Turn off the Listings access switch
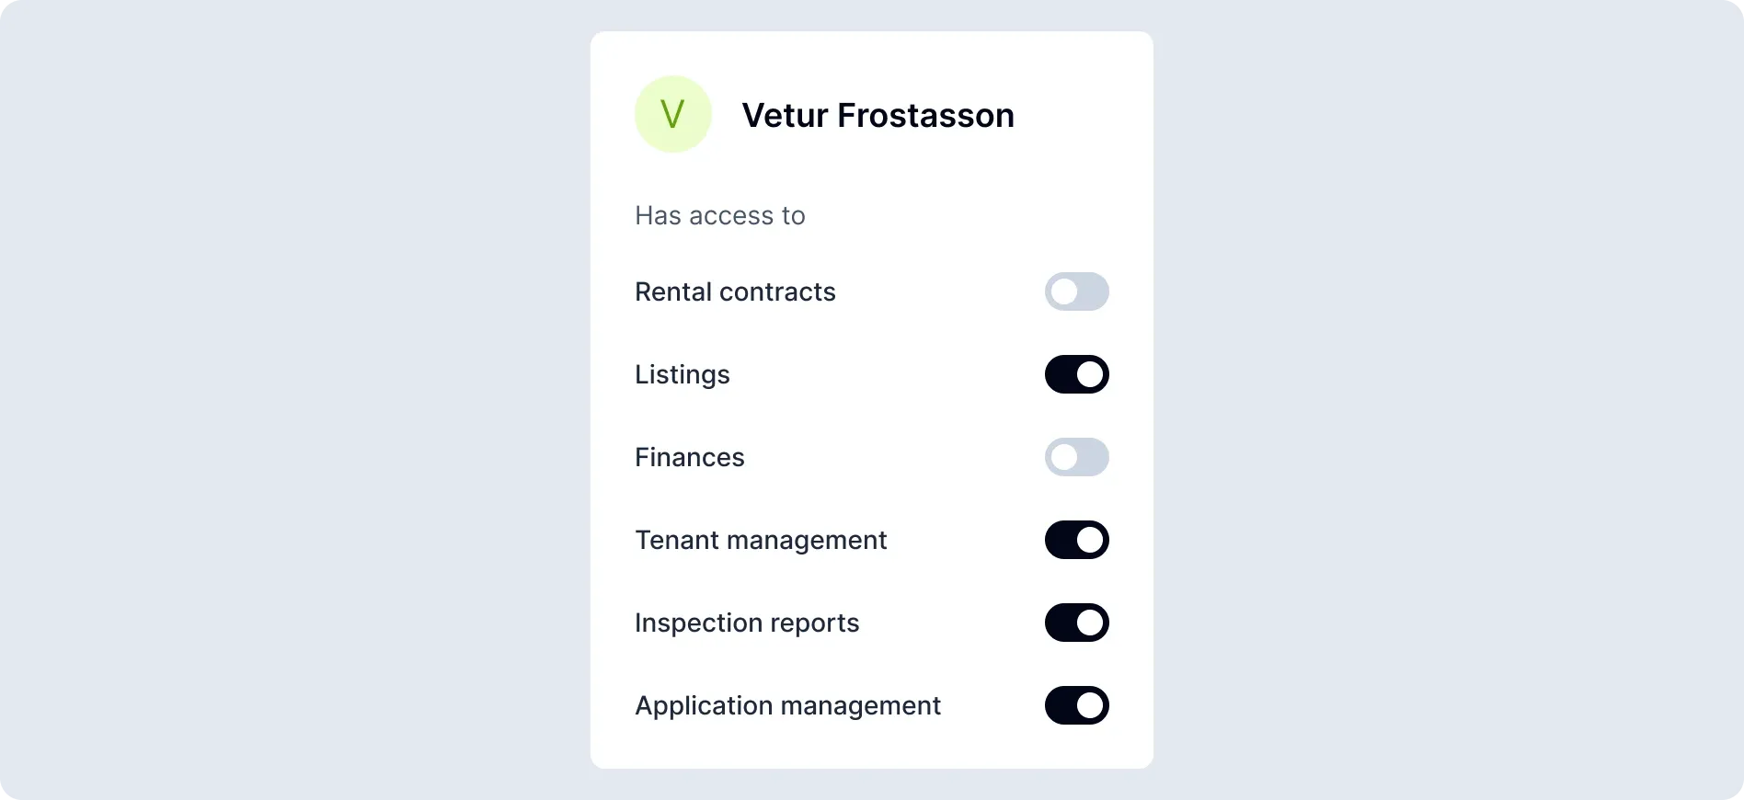The width and height of the screenshot is (1744, 800). pyautogui.click(x=1076, y=374)
